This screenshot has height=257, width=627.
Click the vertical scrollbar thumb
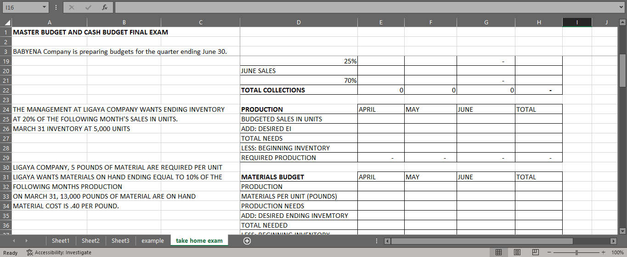click(x=623, y=70)
